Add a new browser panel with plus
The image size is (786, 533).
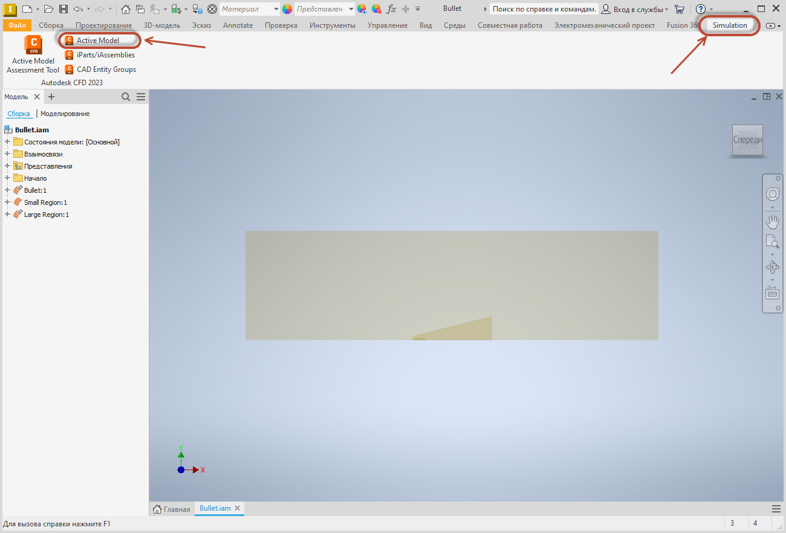51,97
